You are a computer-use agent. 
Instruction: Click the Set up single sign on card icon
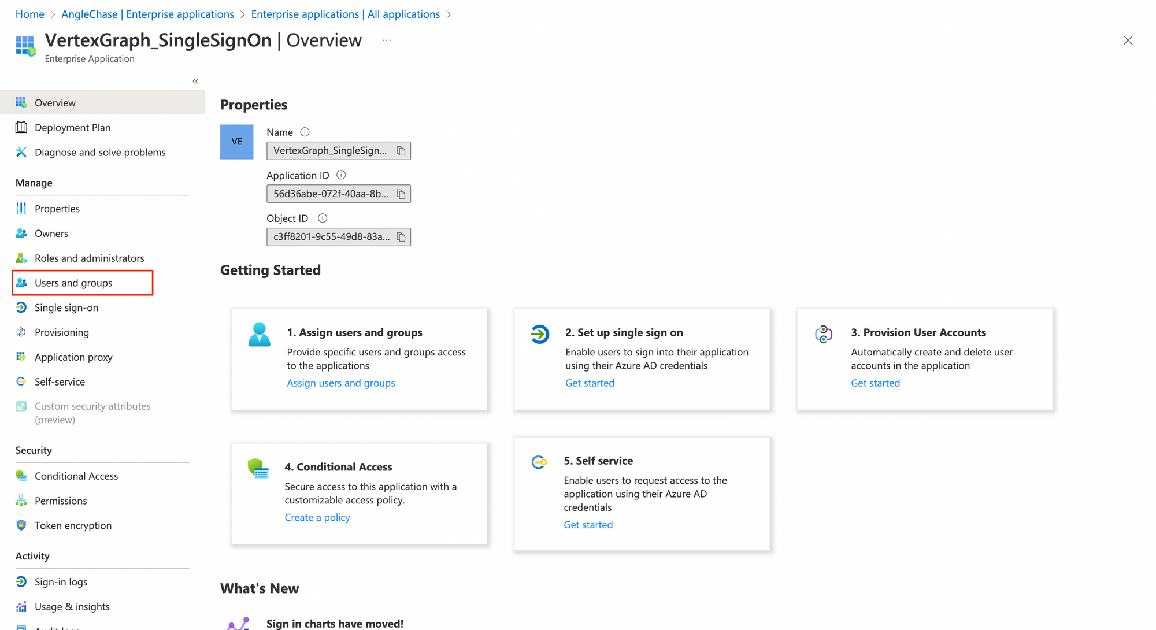540,334
